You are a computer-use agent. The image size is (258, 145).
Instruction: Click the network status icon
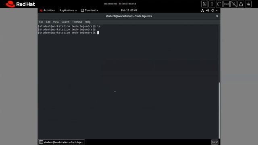tap(202, 10)
